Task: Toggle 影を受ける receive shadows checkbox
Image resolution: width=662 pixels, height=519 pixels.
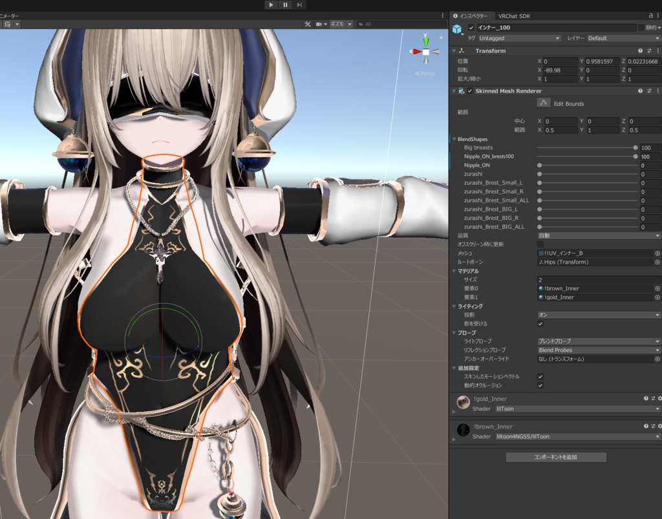Action: coord(540,324)
